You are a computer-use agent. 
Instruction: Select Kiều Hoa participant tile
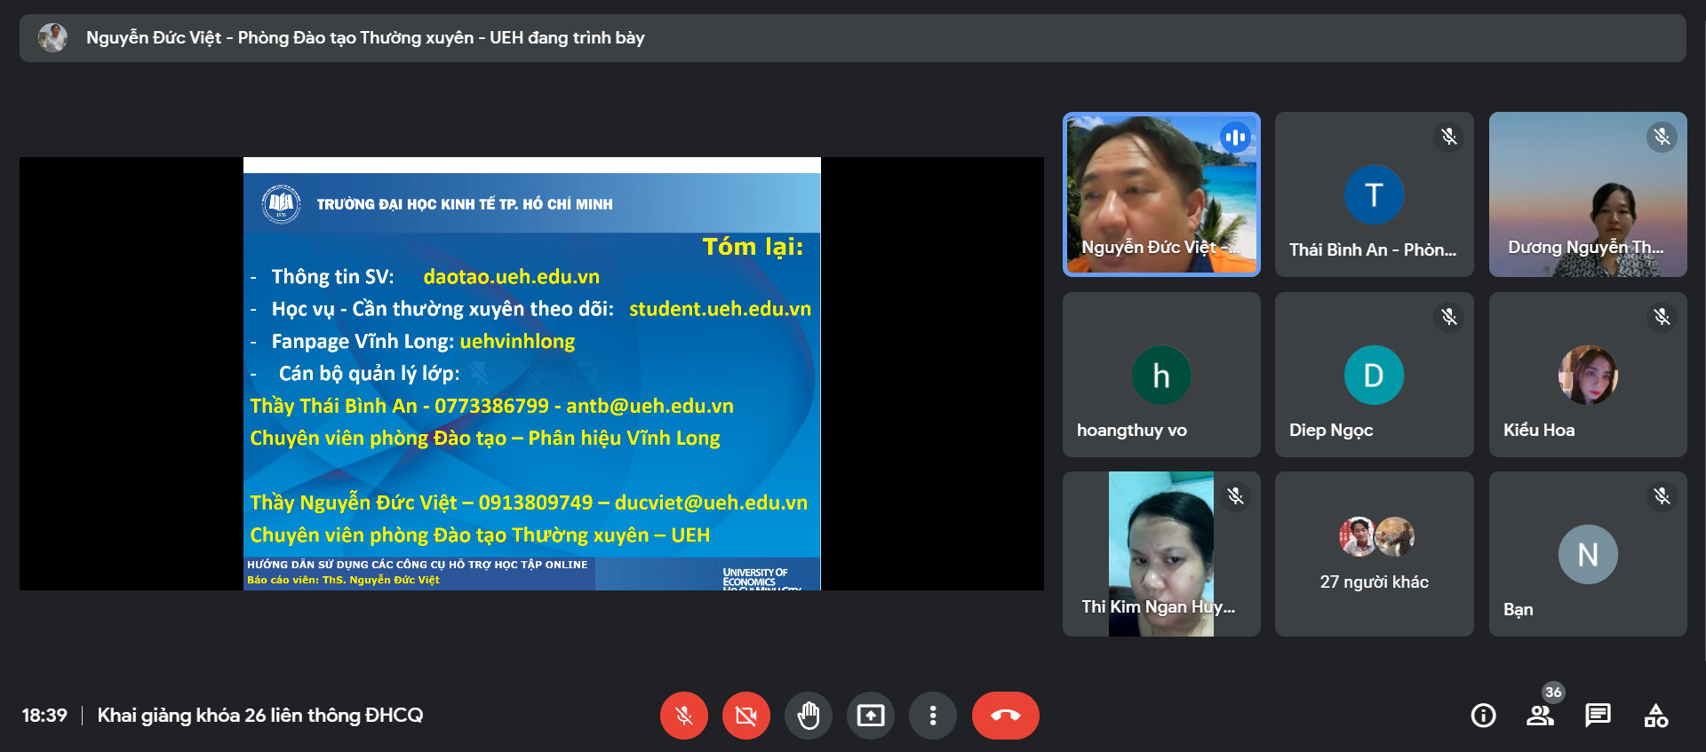click(1588, 375)
